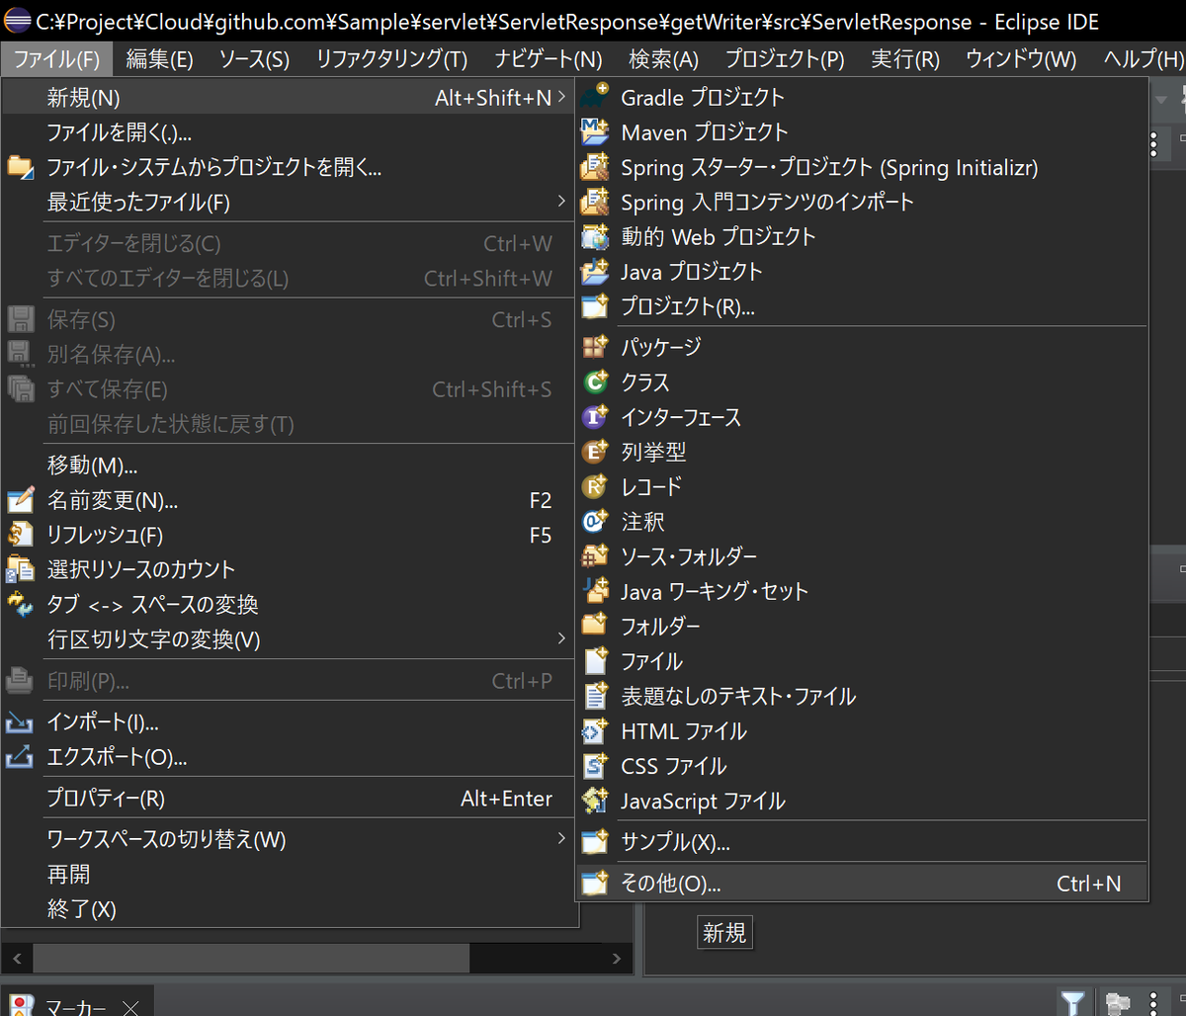Open the リファクタリング(T) menu

point(391,59)
